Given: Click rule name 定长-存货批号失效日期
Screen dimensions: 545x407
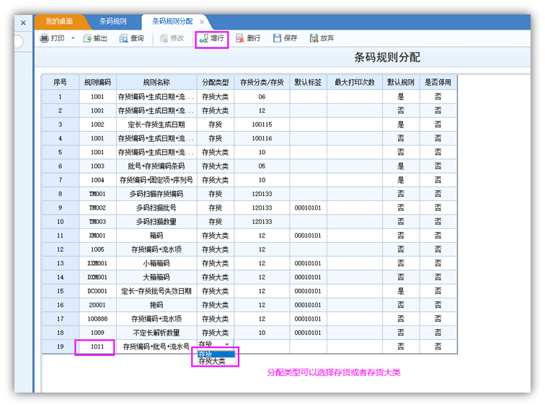Looking at the screenshot, I should [156, 291].
